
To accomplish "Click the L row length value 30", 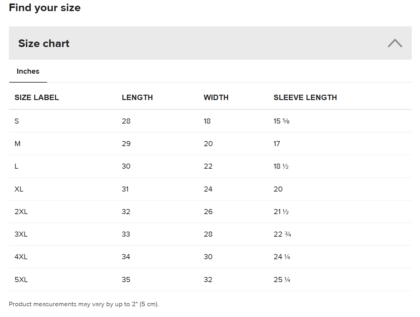I will coord(126,166).
